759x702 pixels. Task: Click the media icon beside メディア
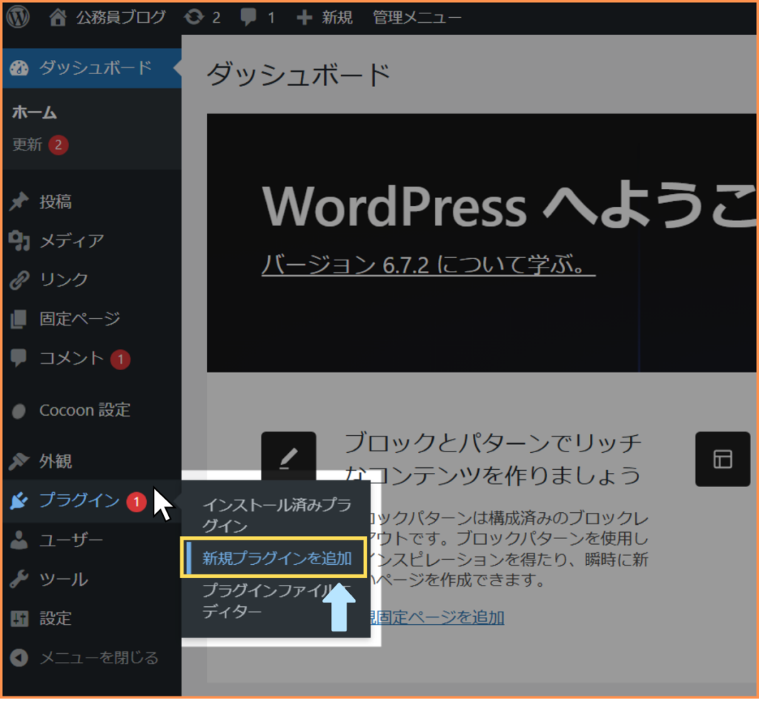(19, 241)
